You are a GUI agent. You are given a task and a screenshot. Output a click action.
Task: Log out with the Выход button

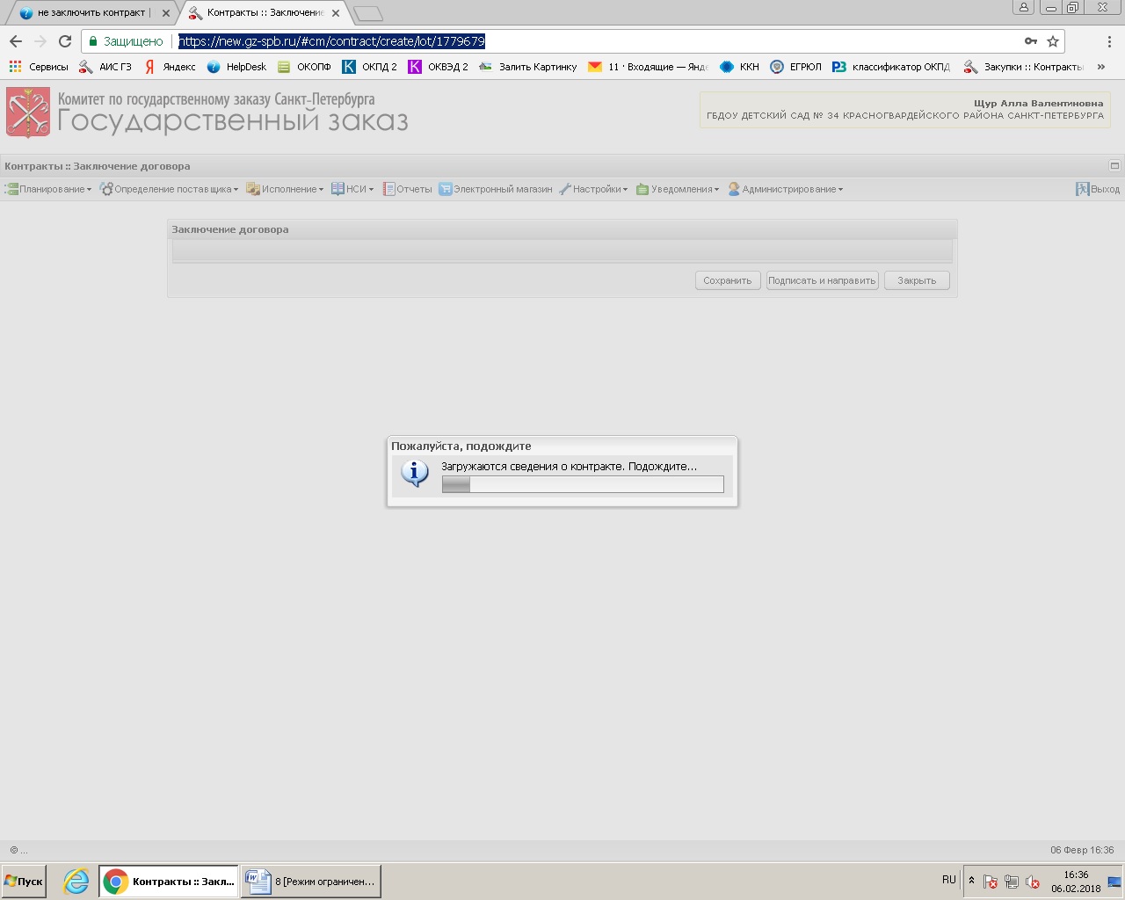1098,189
